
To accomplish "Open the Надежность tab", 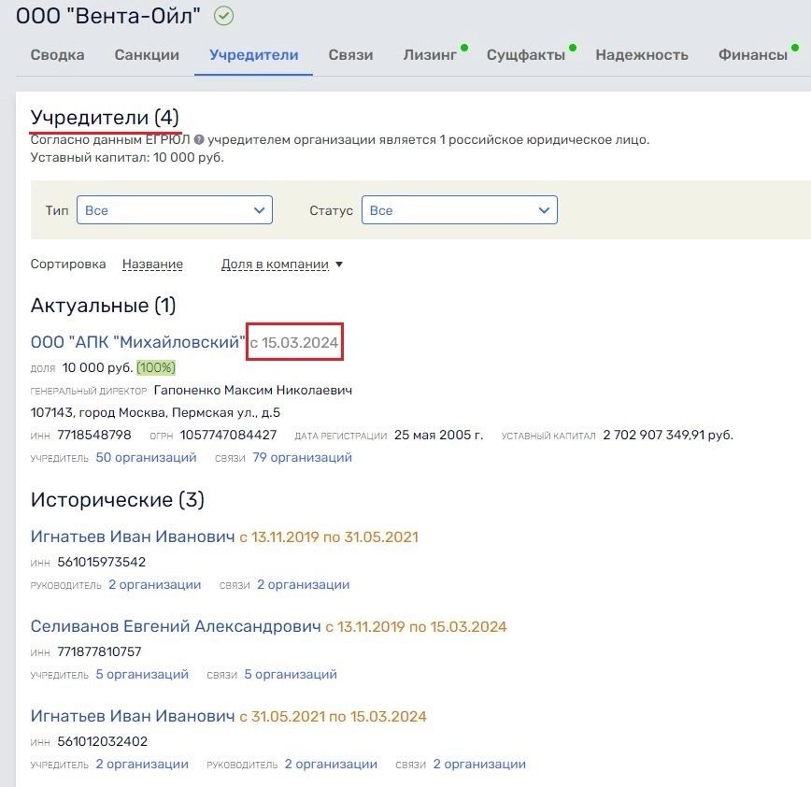I will point(642,55).
